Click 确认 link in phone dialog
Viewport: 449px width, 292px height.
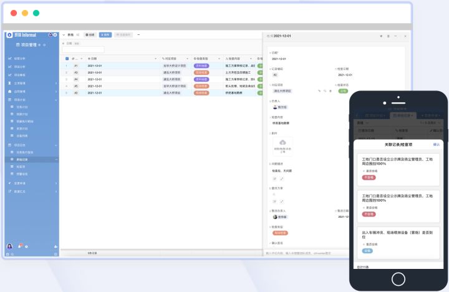(x=436, y=144)
